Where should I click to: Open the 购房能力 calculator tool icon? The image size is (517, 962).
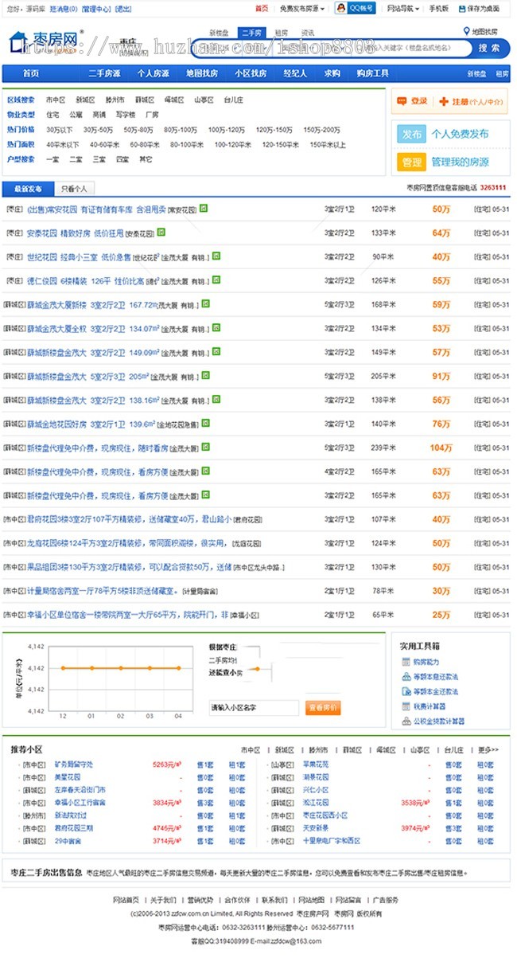(406, 662)
